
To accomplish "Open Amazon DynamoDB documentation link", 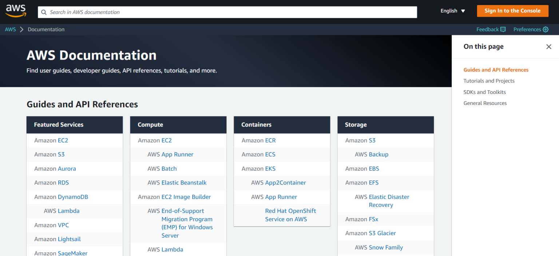I will [x=73, y=197].
